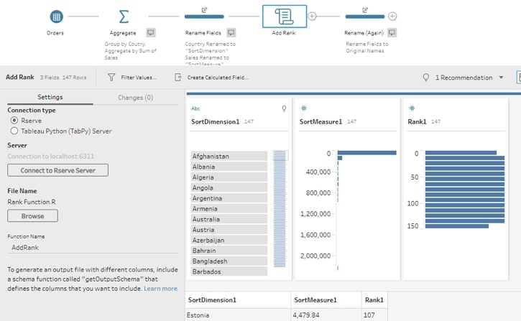
Task: Select Tableau Python (TabPy) Server option
Action: coord(14,131)
